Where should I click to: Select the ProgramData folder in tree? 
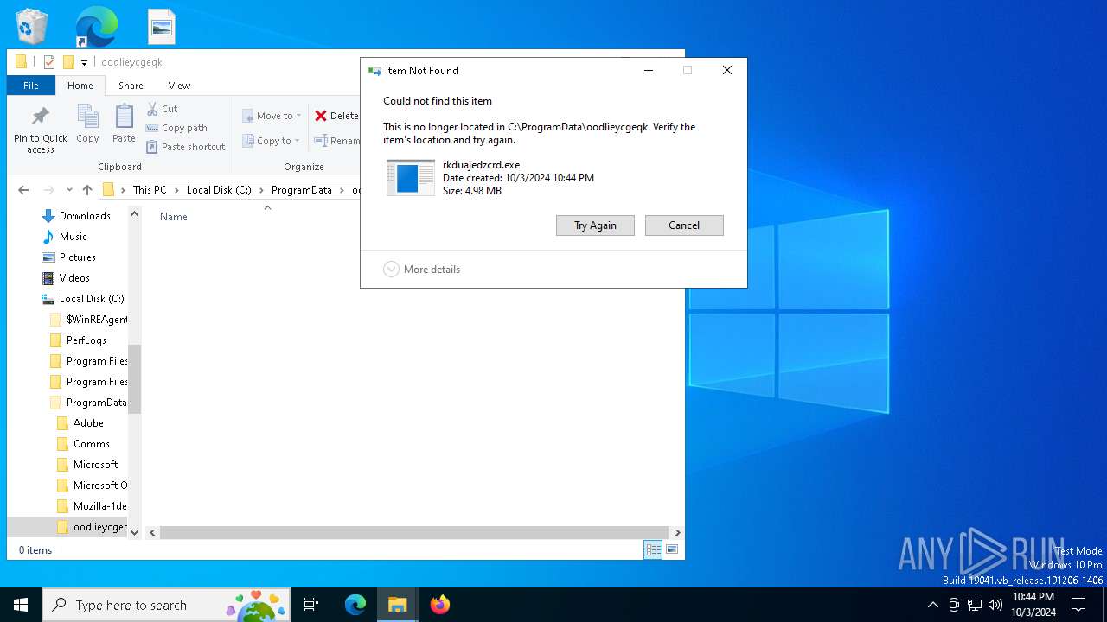pyautogui.click(x=87, y=403)
